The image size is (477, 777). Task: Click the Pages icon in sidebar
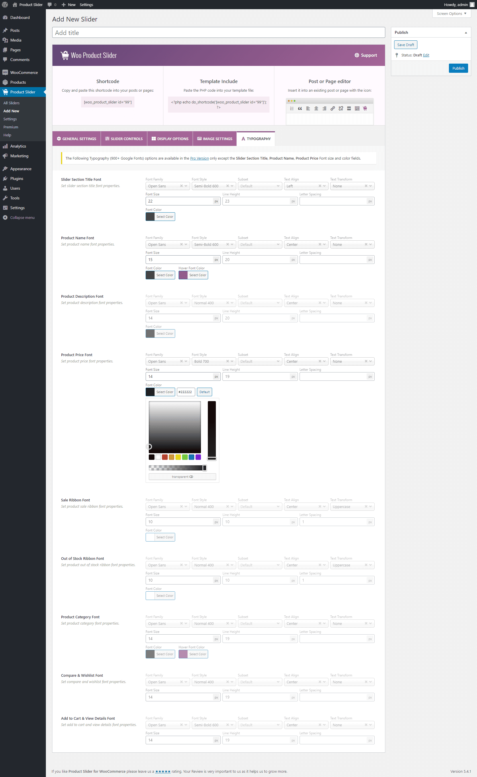(x=5, y=50)
